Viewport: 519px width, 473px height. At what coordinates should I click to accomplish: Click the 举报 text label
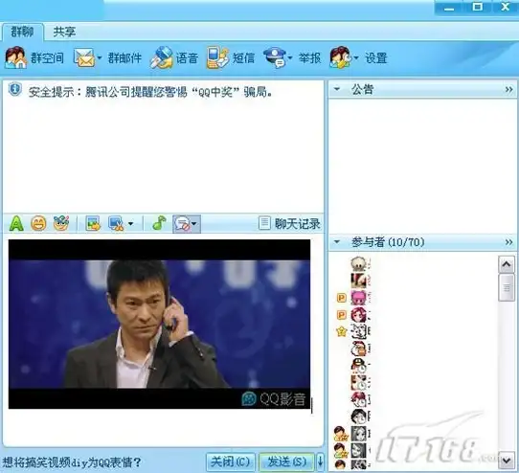(310, 57)
